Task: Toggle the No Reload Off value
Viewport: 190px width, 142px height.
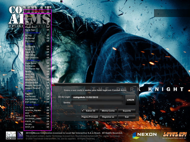Action: click(x=48, y=38)
